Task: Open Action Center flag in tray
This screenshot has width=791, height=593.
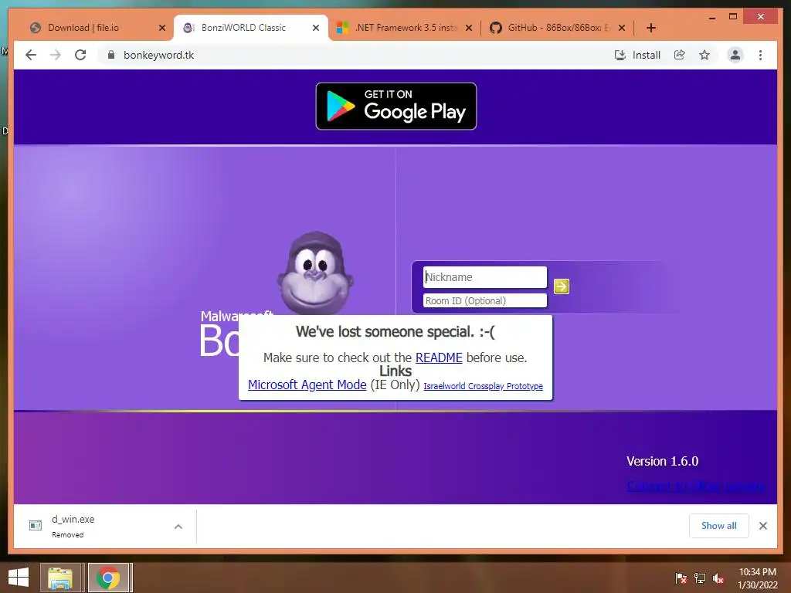Action: [x=681, y=578]
